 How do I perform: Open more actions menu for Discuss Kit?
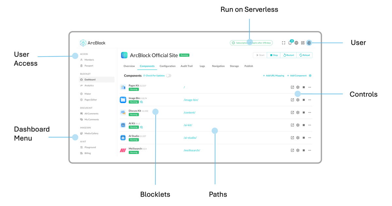coord(310,112)
